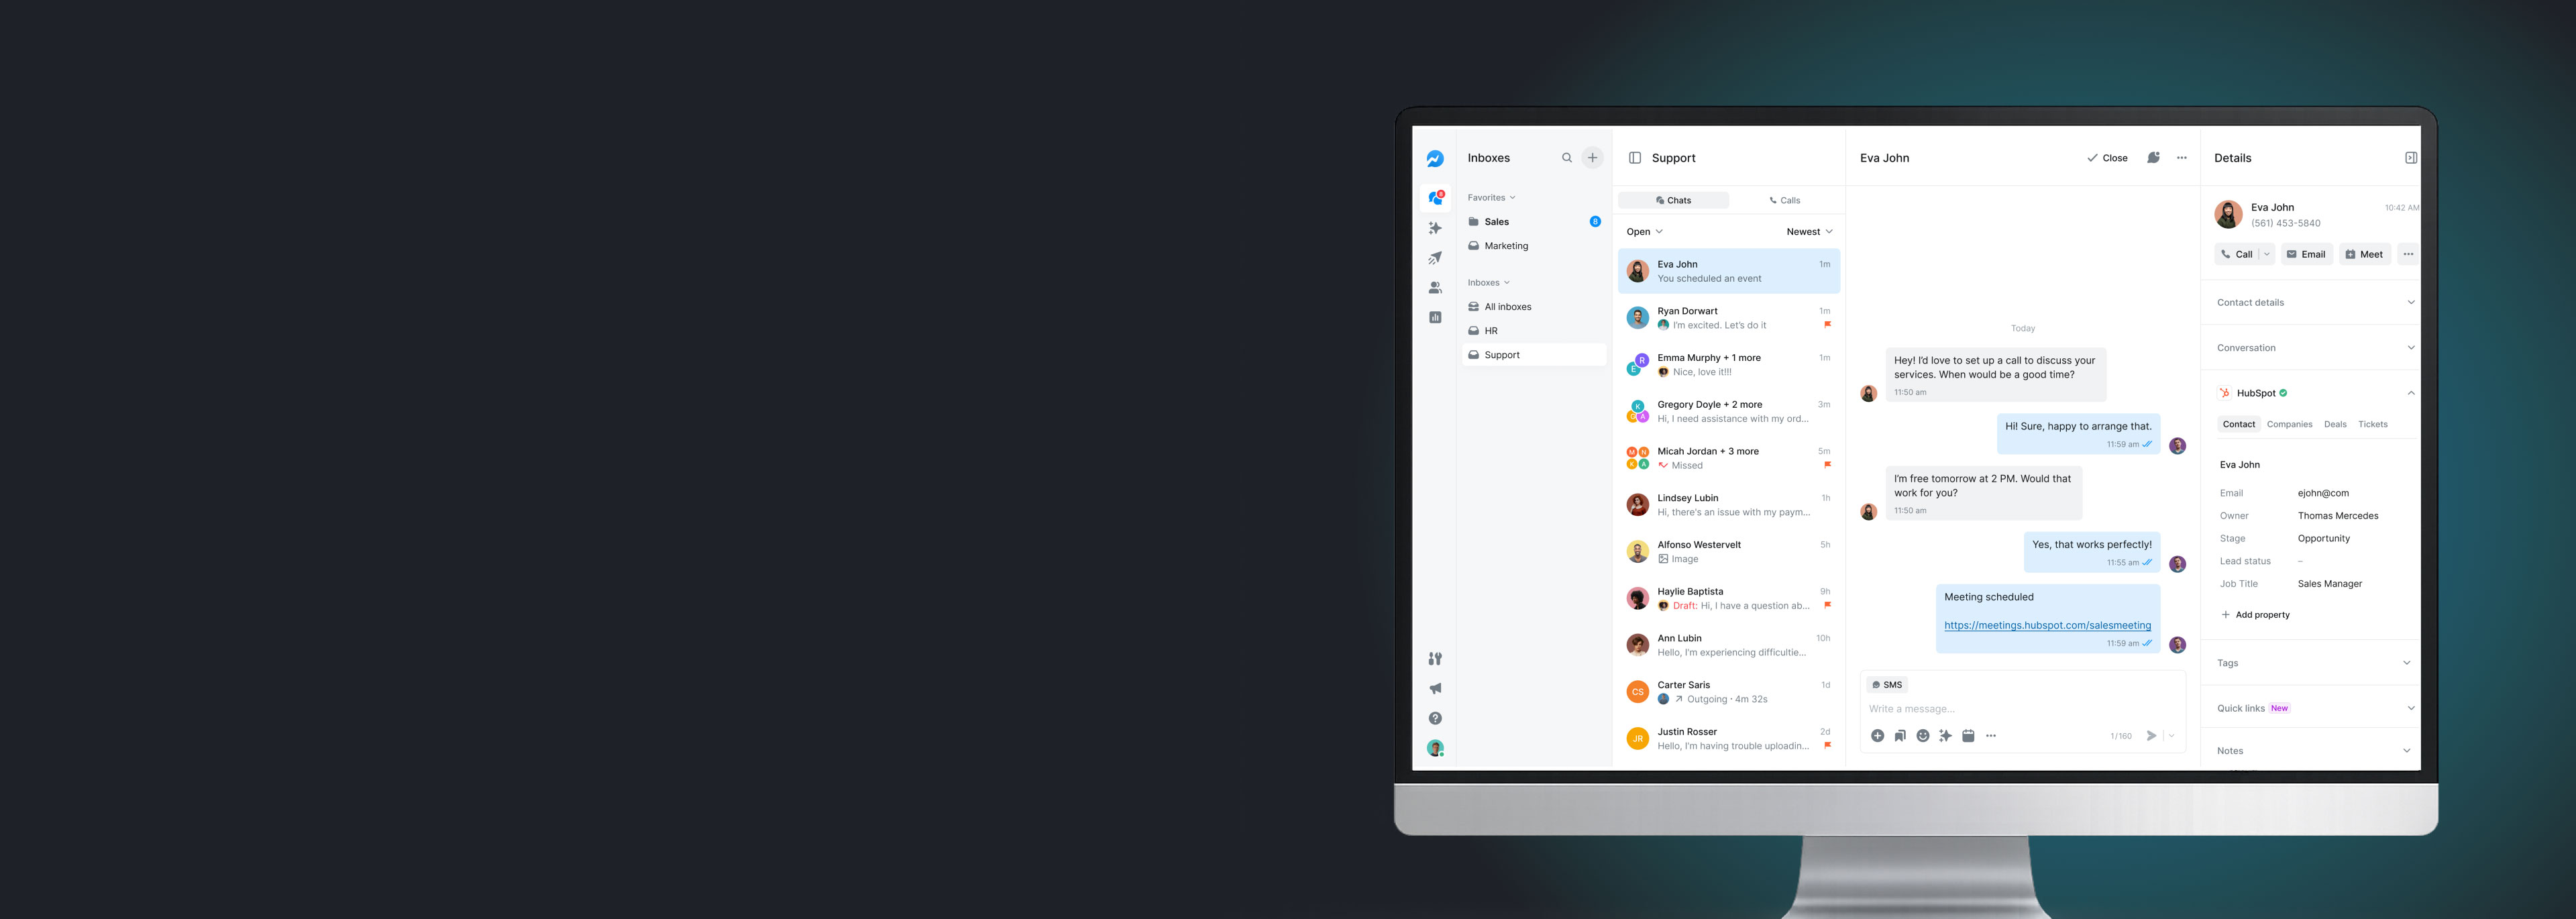Toggle the sidebar panel icon beside Support
Screen dimensions: 2576x919
[1635, 158]
